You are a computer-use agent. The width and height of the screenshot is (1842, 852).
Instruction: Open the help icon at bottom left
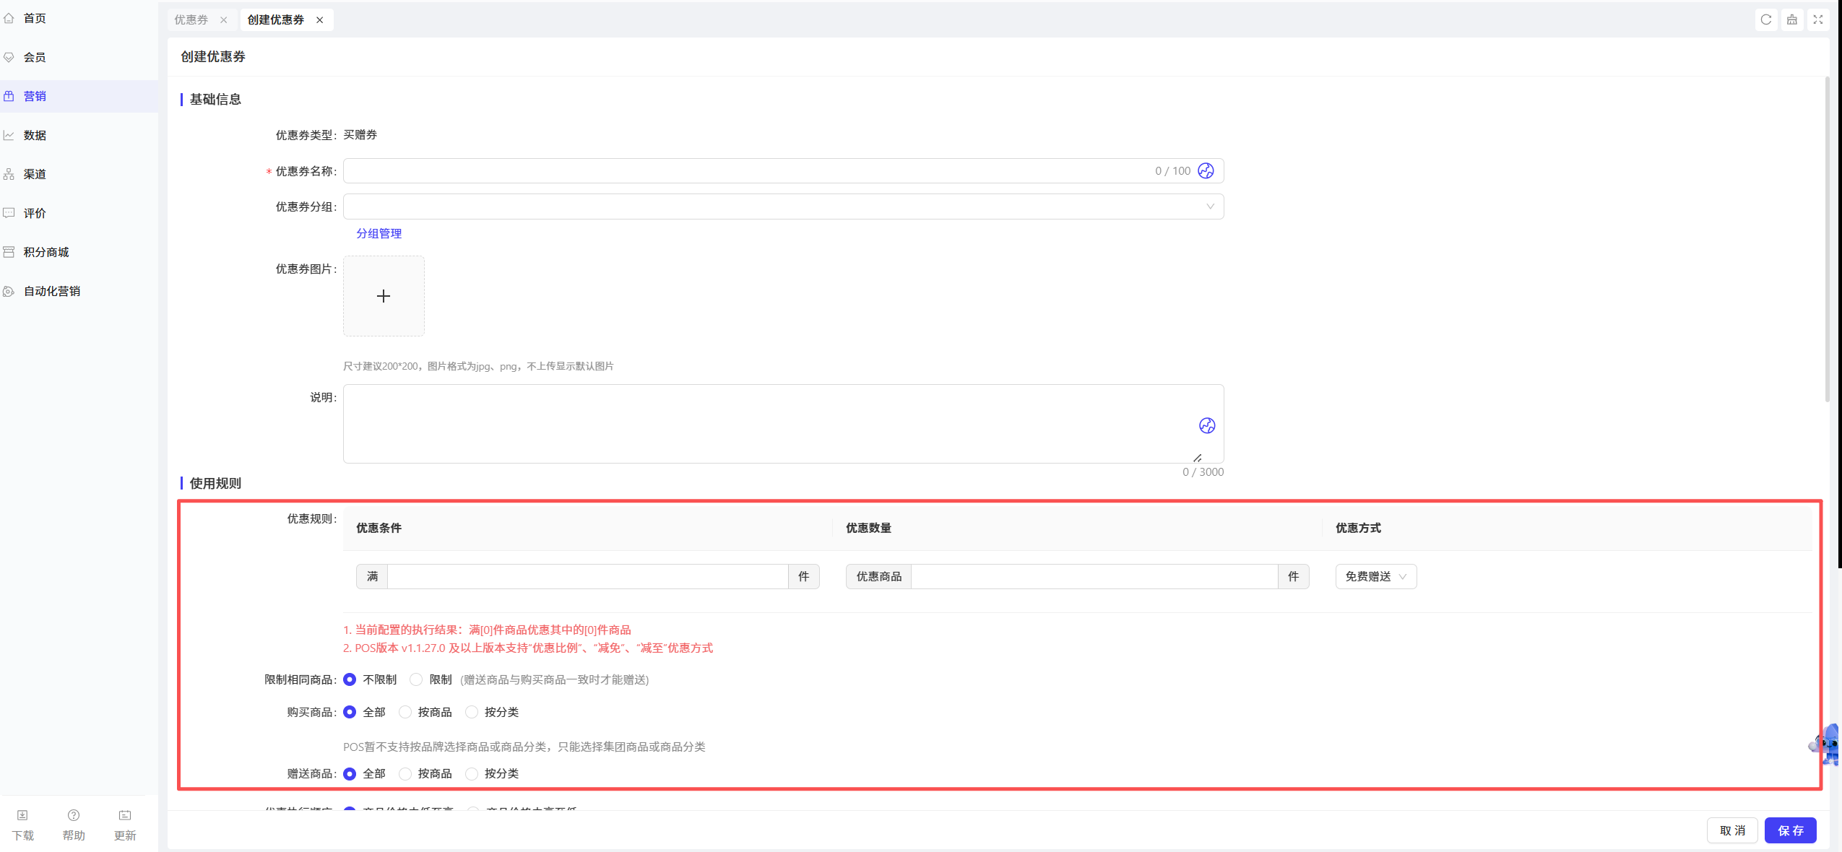[x=74, y=825]
